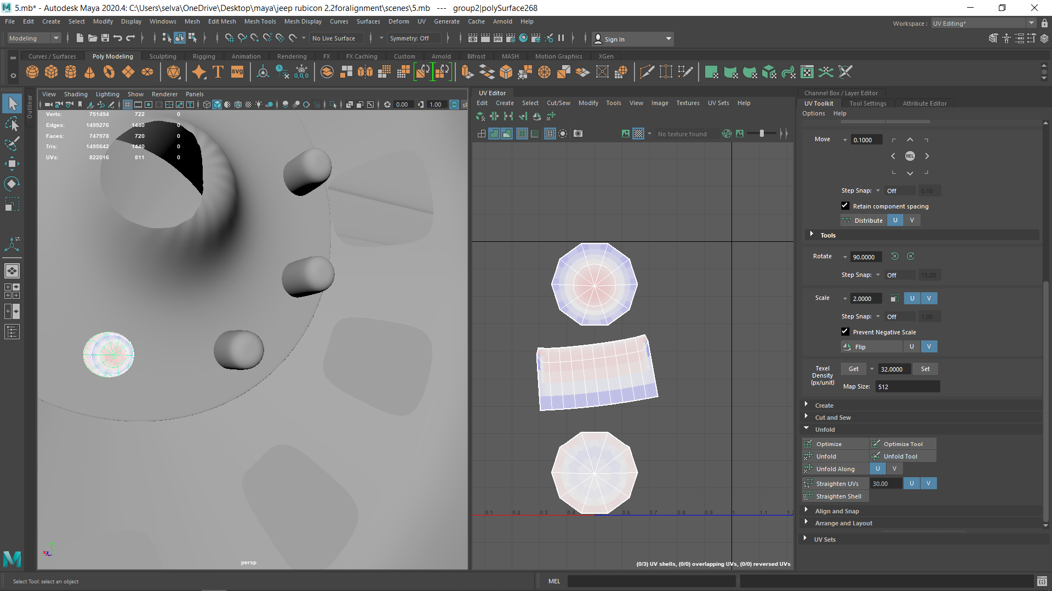Click the Map Size input field
The image size is (1052, 591).
[x=907, y=386]
